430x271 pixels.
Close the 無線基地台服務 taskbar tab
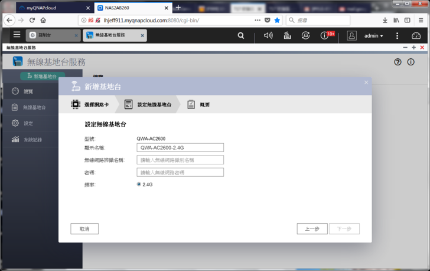(x=142, y=35)
